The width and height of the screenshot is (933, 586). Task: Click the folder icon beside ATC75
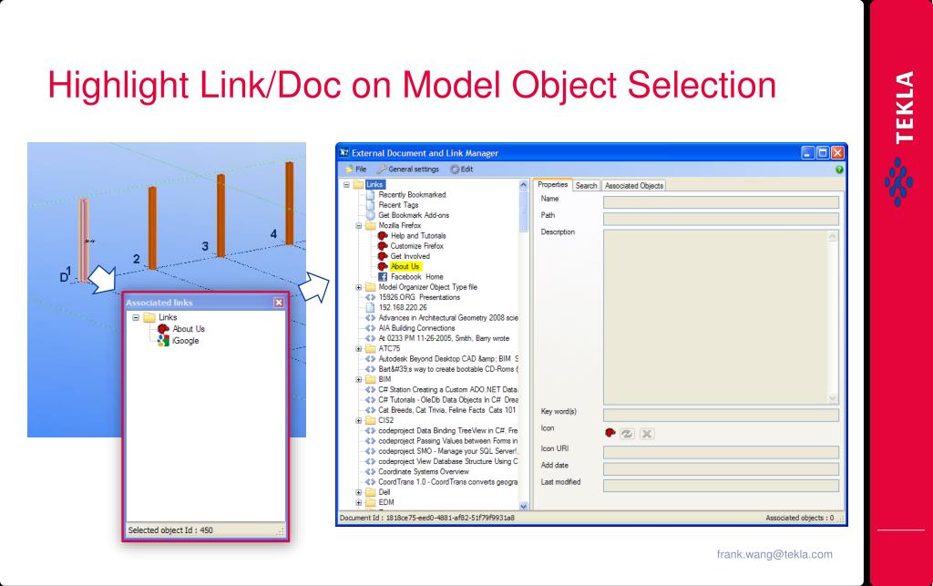tap(370, 349)
